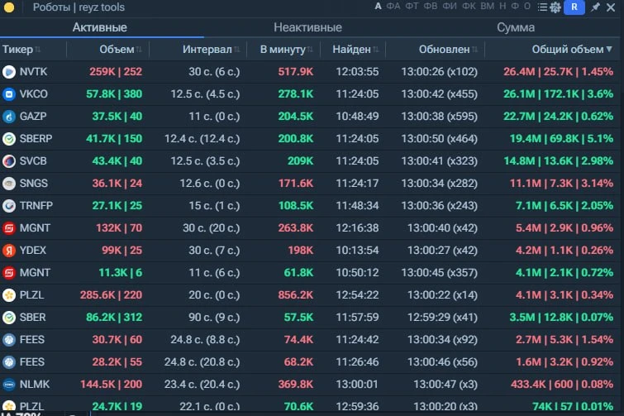Click FEES logo in 30.7K row
This screenshot has width=624, height=416.
(9, 340)
